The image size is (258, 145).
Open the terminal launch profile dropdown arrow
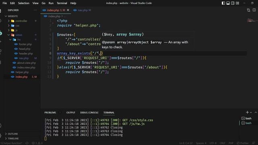point(251,112)
